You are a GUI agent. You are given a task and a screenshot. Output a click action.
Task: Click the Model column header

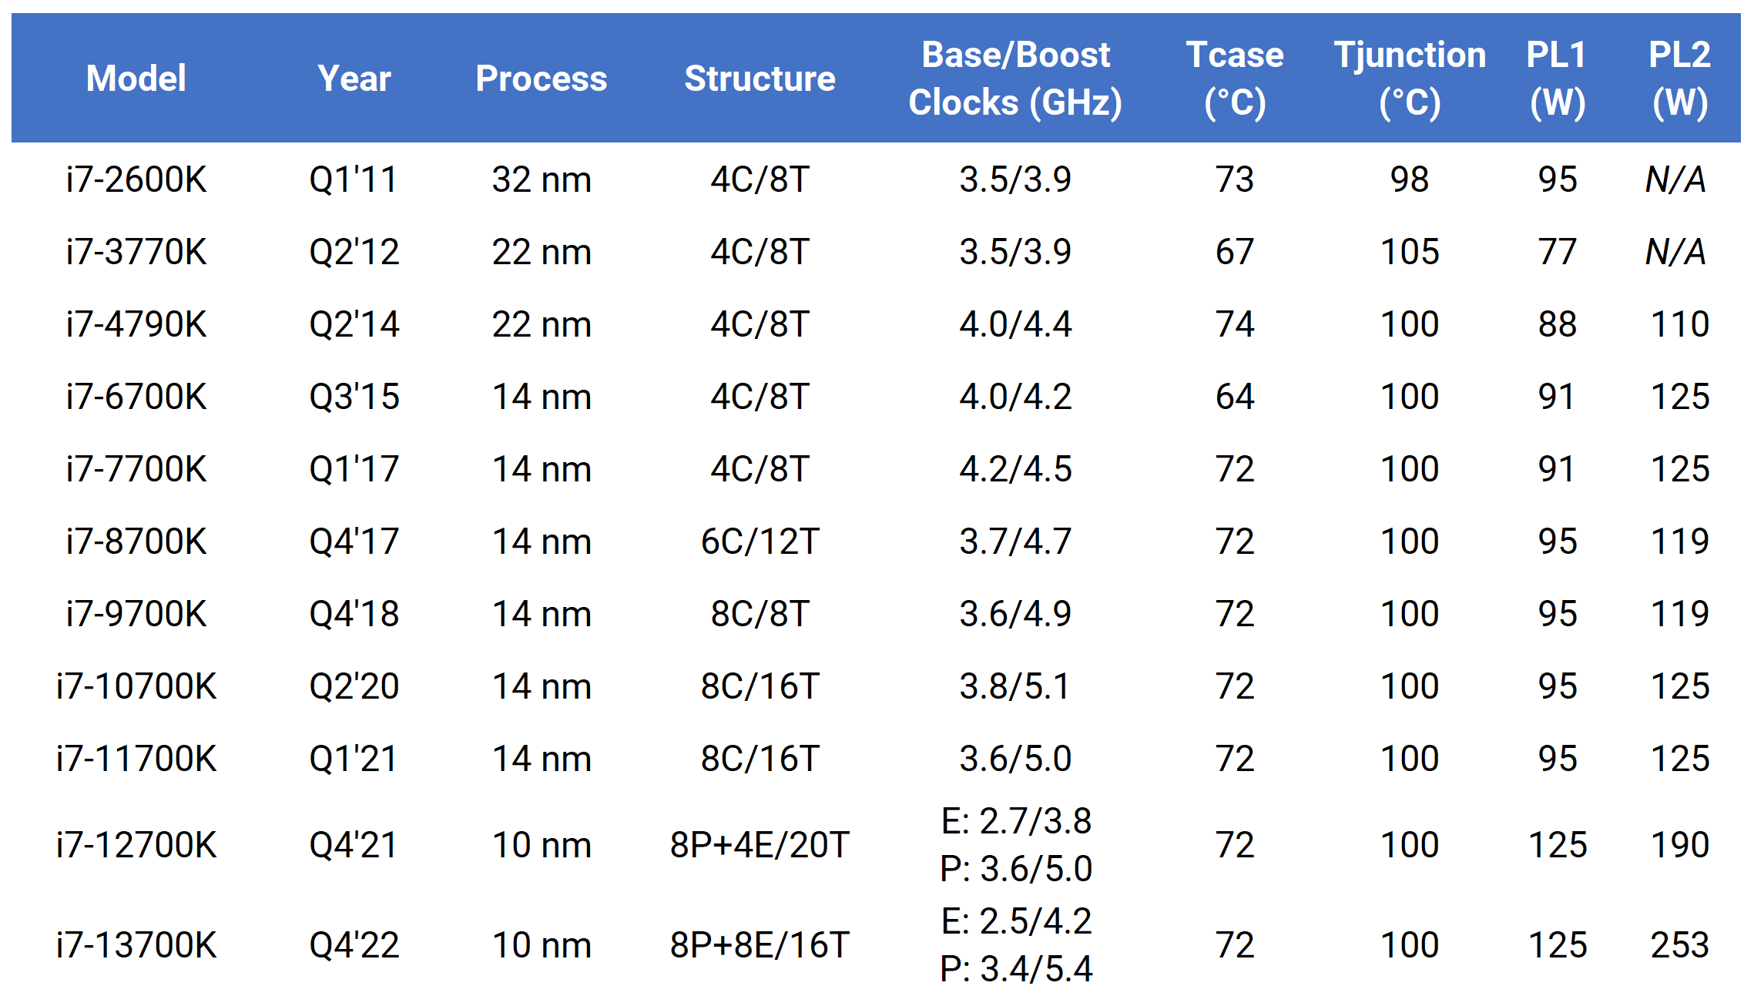[136, 79]
